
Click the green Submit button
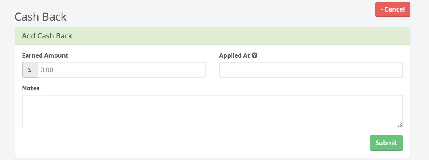[x=386, y=143]
